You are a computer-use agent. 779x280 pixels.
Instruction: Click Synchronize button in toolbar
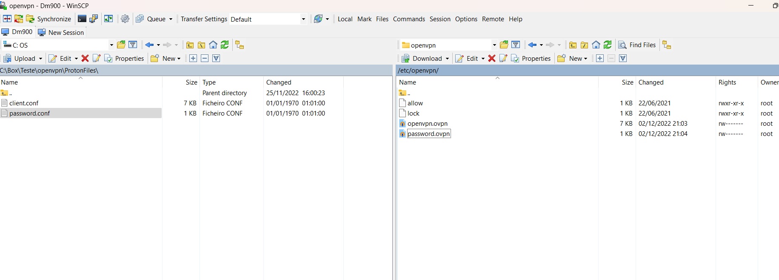49,19
